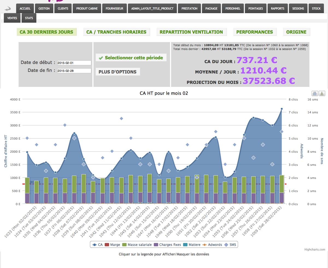Open the CLIENTS tab
Screen dimensions: 328x268
tap(63, 8)
